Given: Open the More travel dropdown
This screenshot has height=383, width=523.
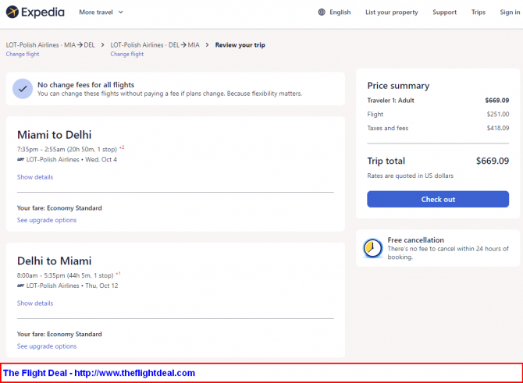Looking at the screenshot, I should pyautogui.click(x=101, y=12).
